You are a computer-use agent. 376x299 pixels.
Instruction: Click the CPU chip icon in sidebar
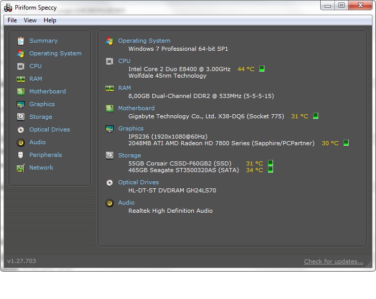pyautogui.click(x=21, y=66)
